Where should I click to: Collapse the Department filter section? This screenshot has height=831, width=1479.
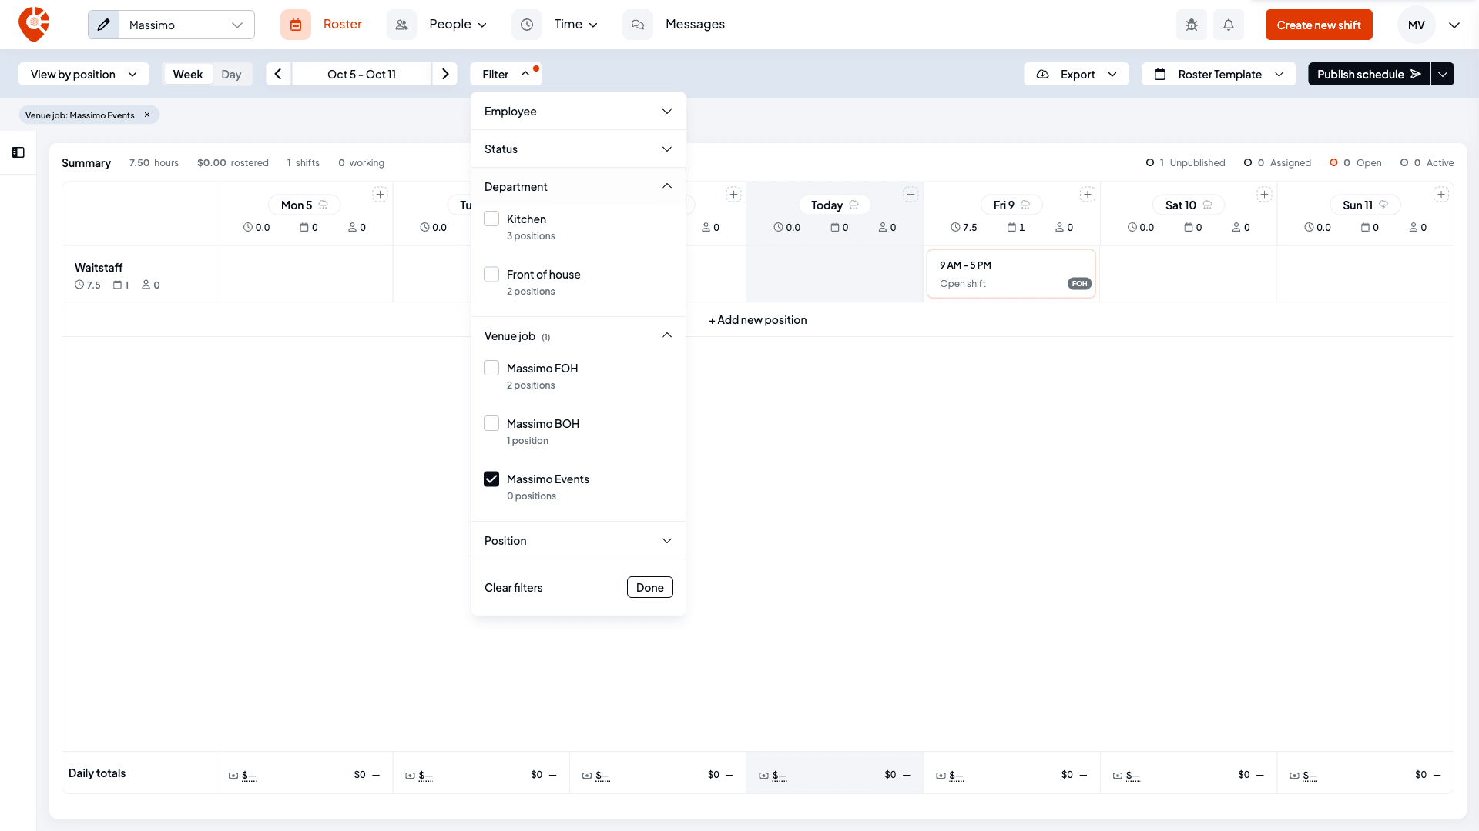click(x=578, y=186)
